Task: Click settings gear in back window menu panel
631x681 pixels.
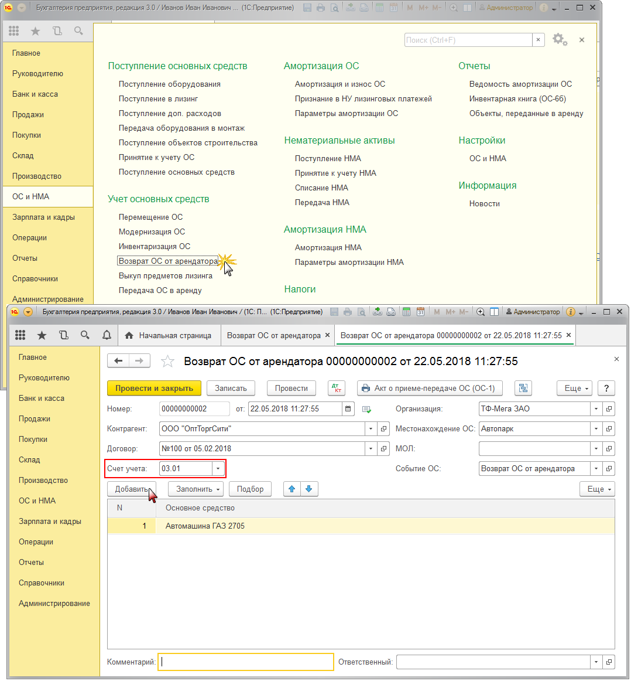Action: [x=560, y=39]
